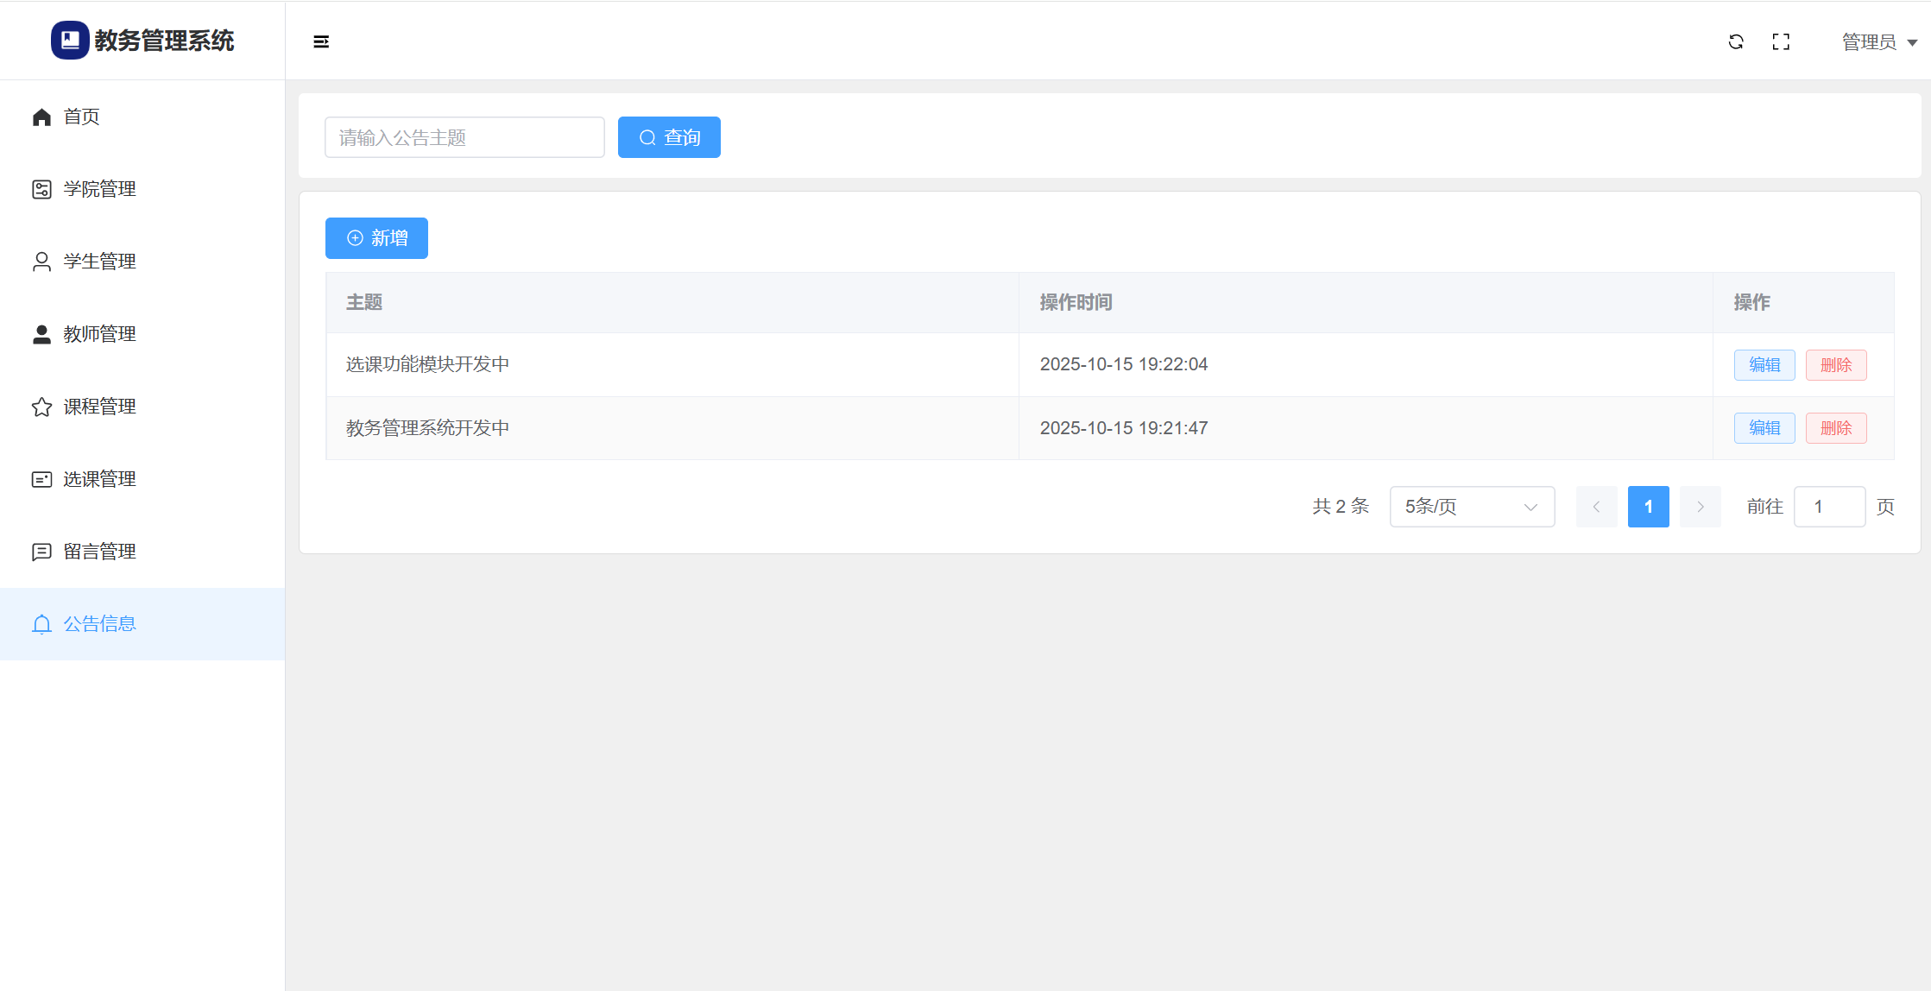
Task: Click the 查询 search button
Action: click(669, 137)
